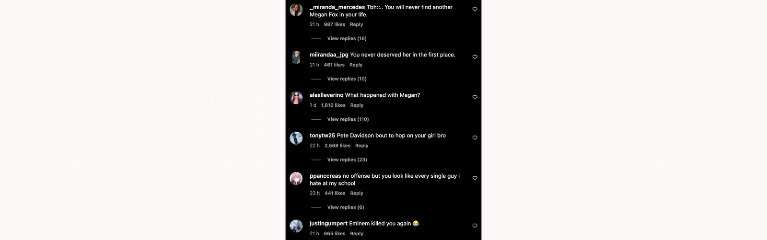
Task: Open alexlleverino's avatar
Action: 296,98
